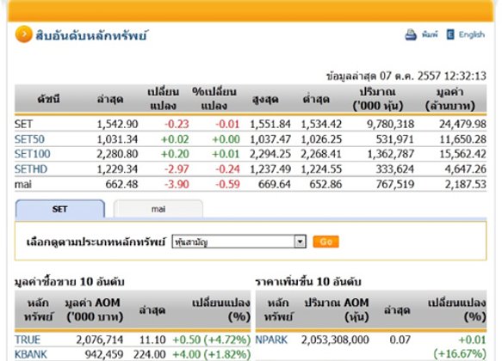Click the printer icon
The image size is (502, 361).
411,34
